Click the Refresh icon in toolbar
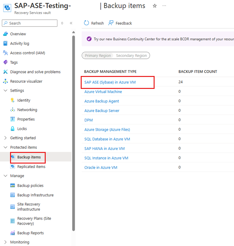This screenshot has height=246, width=234. pos(86,23)
